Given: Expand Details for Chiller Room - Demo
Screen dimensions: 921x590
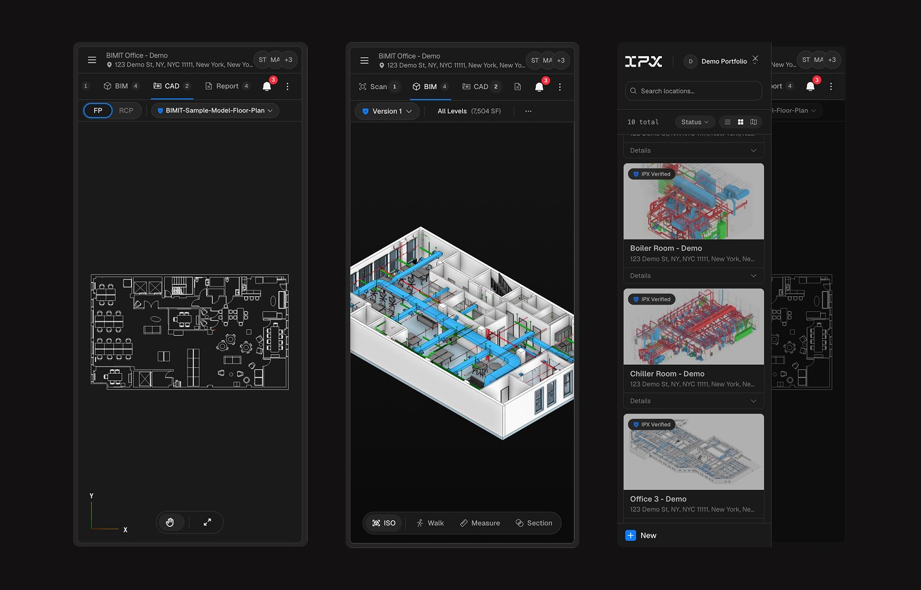Looking at the screenshot, I should pyautogui.click(x=693, y=401).
